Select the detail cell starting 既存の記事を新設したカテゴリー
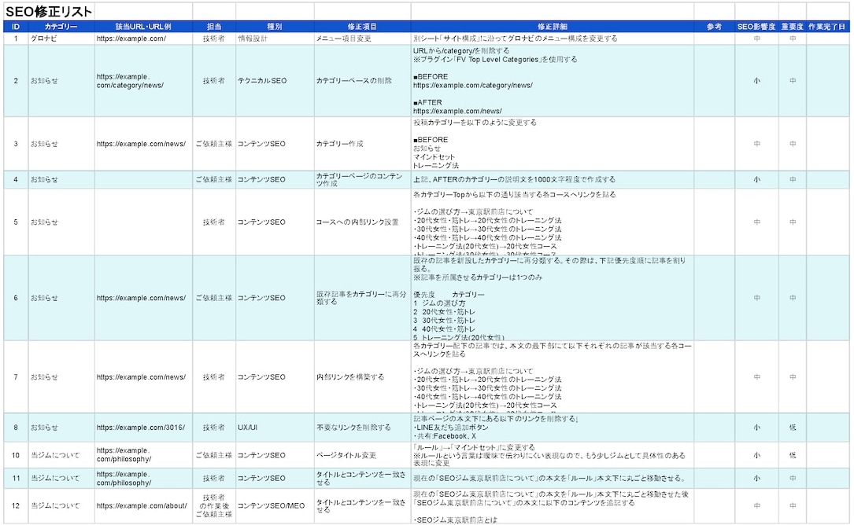The image size is (854, 525). pos(553,298)
